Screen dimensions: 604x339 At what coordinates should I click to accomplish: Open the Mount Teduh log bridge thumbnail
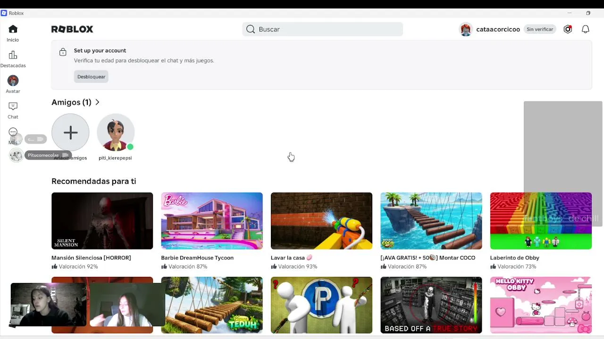coord(212,305)
